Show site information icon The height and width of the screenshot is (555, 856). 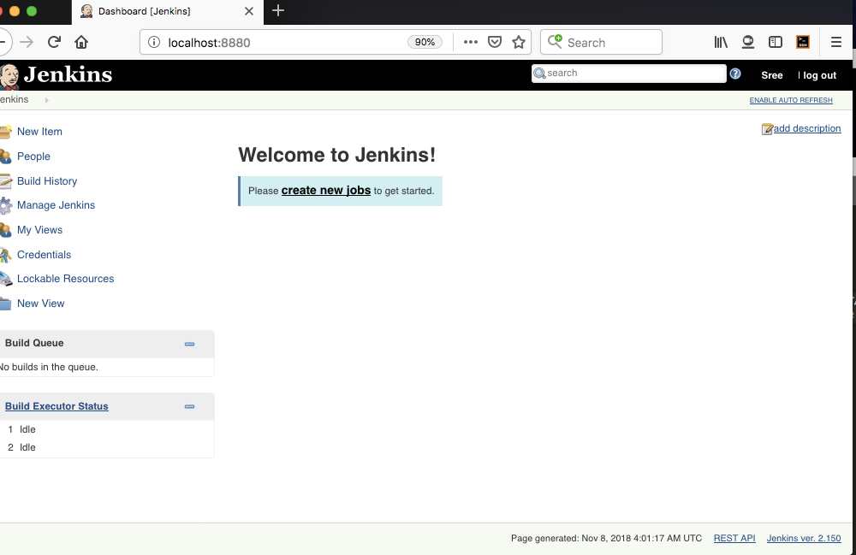154,42
